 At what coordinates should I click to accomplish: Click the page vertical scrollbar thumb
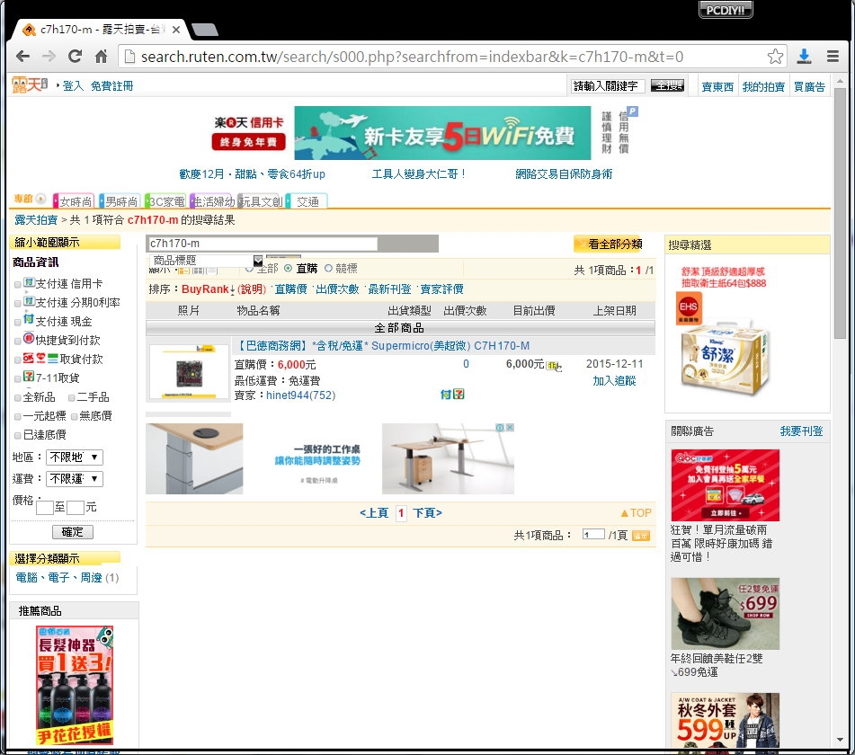840,213
